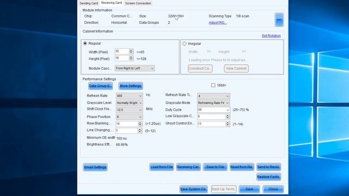Expand the Refresh Rate dropdown
Screen dimensions: 349x196
point(129,96)
